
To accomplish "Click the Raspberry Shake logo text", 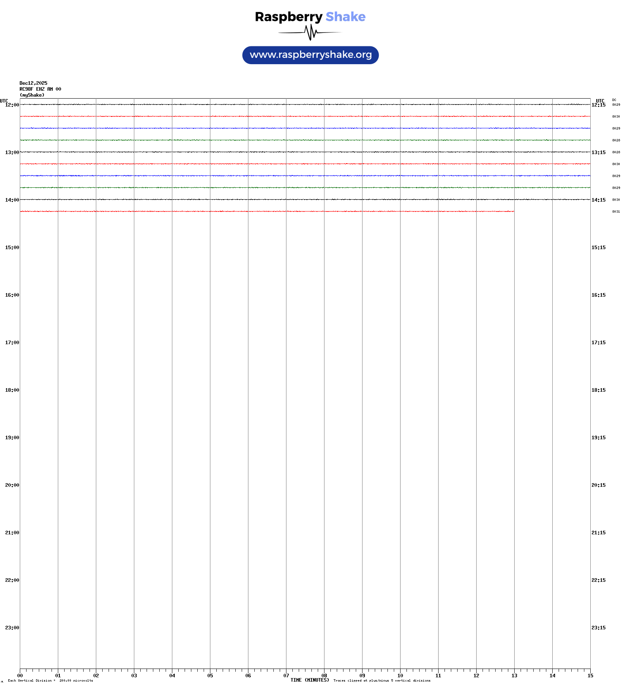I will point(310,17).
